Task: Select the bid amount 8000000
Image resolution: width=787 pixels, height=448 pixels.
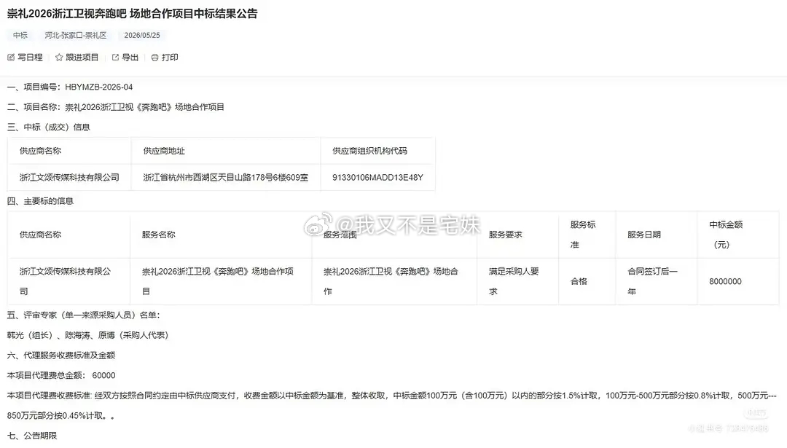Action: click(725, 281)
